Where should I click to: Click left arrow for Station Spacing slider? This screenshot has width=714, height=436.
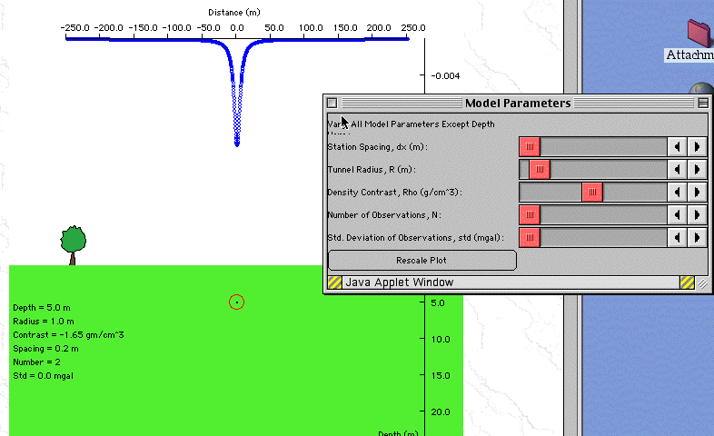[677, 146]
